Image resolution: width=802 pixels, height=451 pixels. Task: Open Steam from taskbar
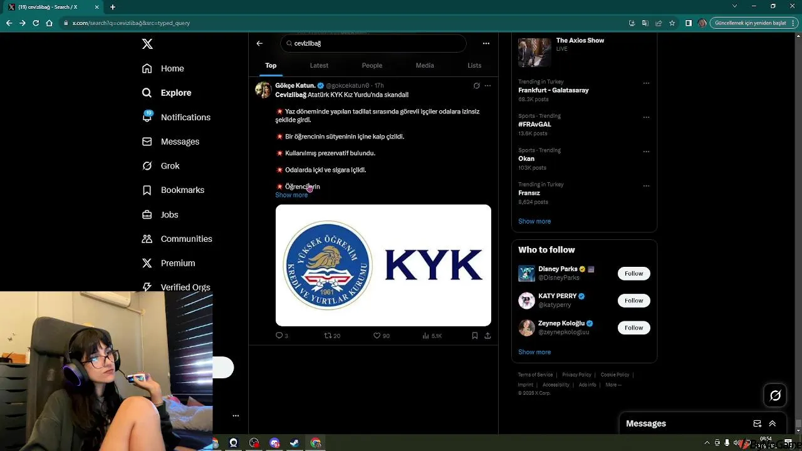pos(294,443)
